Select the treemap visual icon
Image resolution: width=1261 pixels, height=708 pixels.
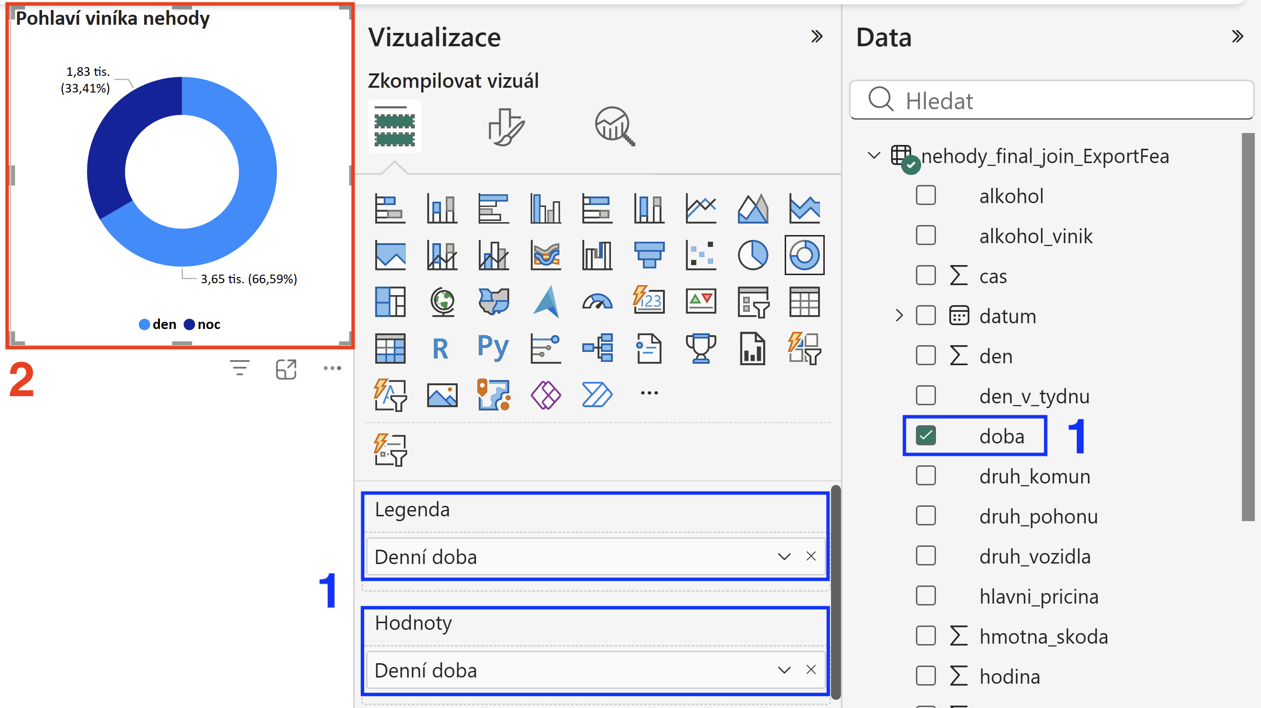[390, 302]
